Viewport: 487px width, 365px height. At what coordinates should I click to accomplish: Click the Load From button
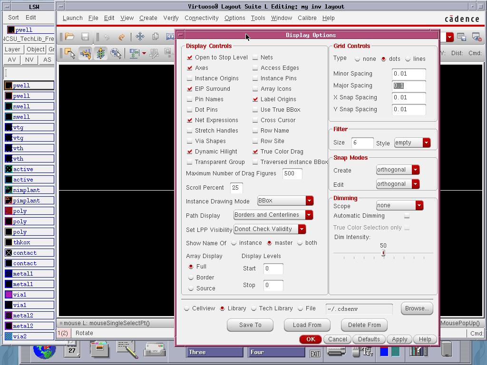(x=307, y=325)
